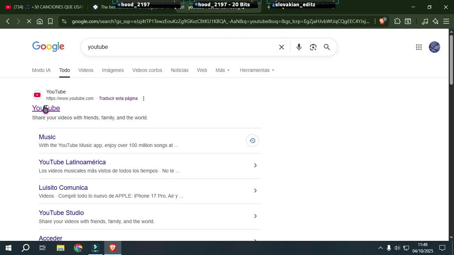This screenshot has width=454, height=255.
Task: Launch Google Chrome from the taskbar
Action: 78,248
